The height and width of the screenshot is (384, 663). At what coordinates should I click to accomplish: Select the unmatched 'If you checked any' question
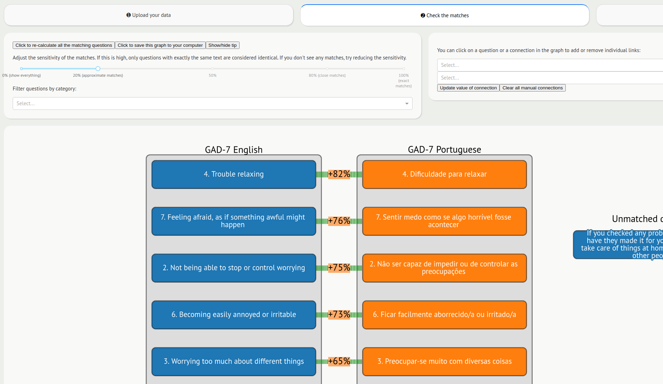tap(618, 245)
